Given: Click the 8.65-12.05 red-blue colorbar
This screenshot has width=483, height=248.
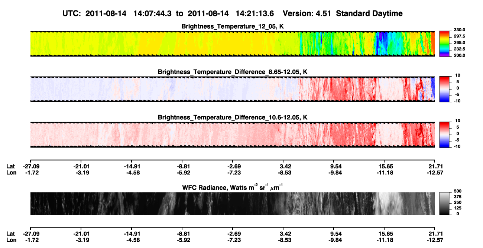Looking at the screenshot, I should [x=445, y=89].
